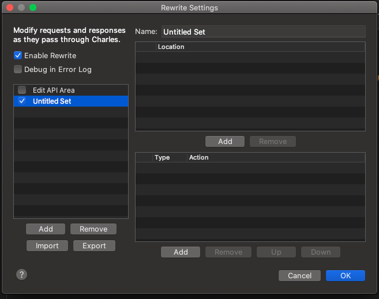This screenshot has height=299, width=379.
Task: Export rewrite sets
Action: pyautogui.click(x=94, y=245)
